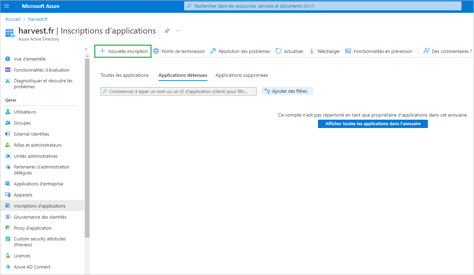Click Nouvelle inscription plus button
Image resolution: width=474 pixels, height=275 pixels.
tap(103, 51)
